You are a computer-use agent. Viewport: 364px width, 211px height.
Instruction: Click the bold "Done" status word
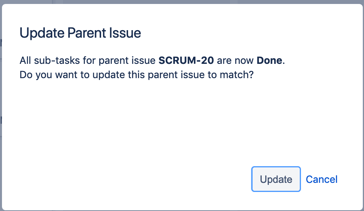pyautogui.click(x=269, y=61)
